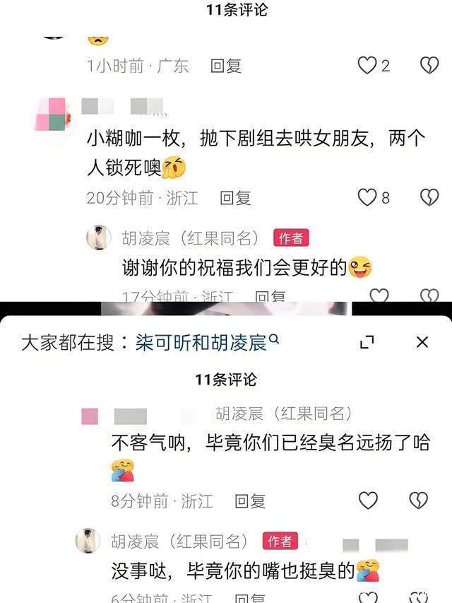Image resolution: width=452 pixels, height=603 pixels.
Task: Dislike the 广东 comment with broken heart
Action: 429,65
